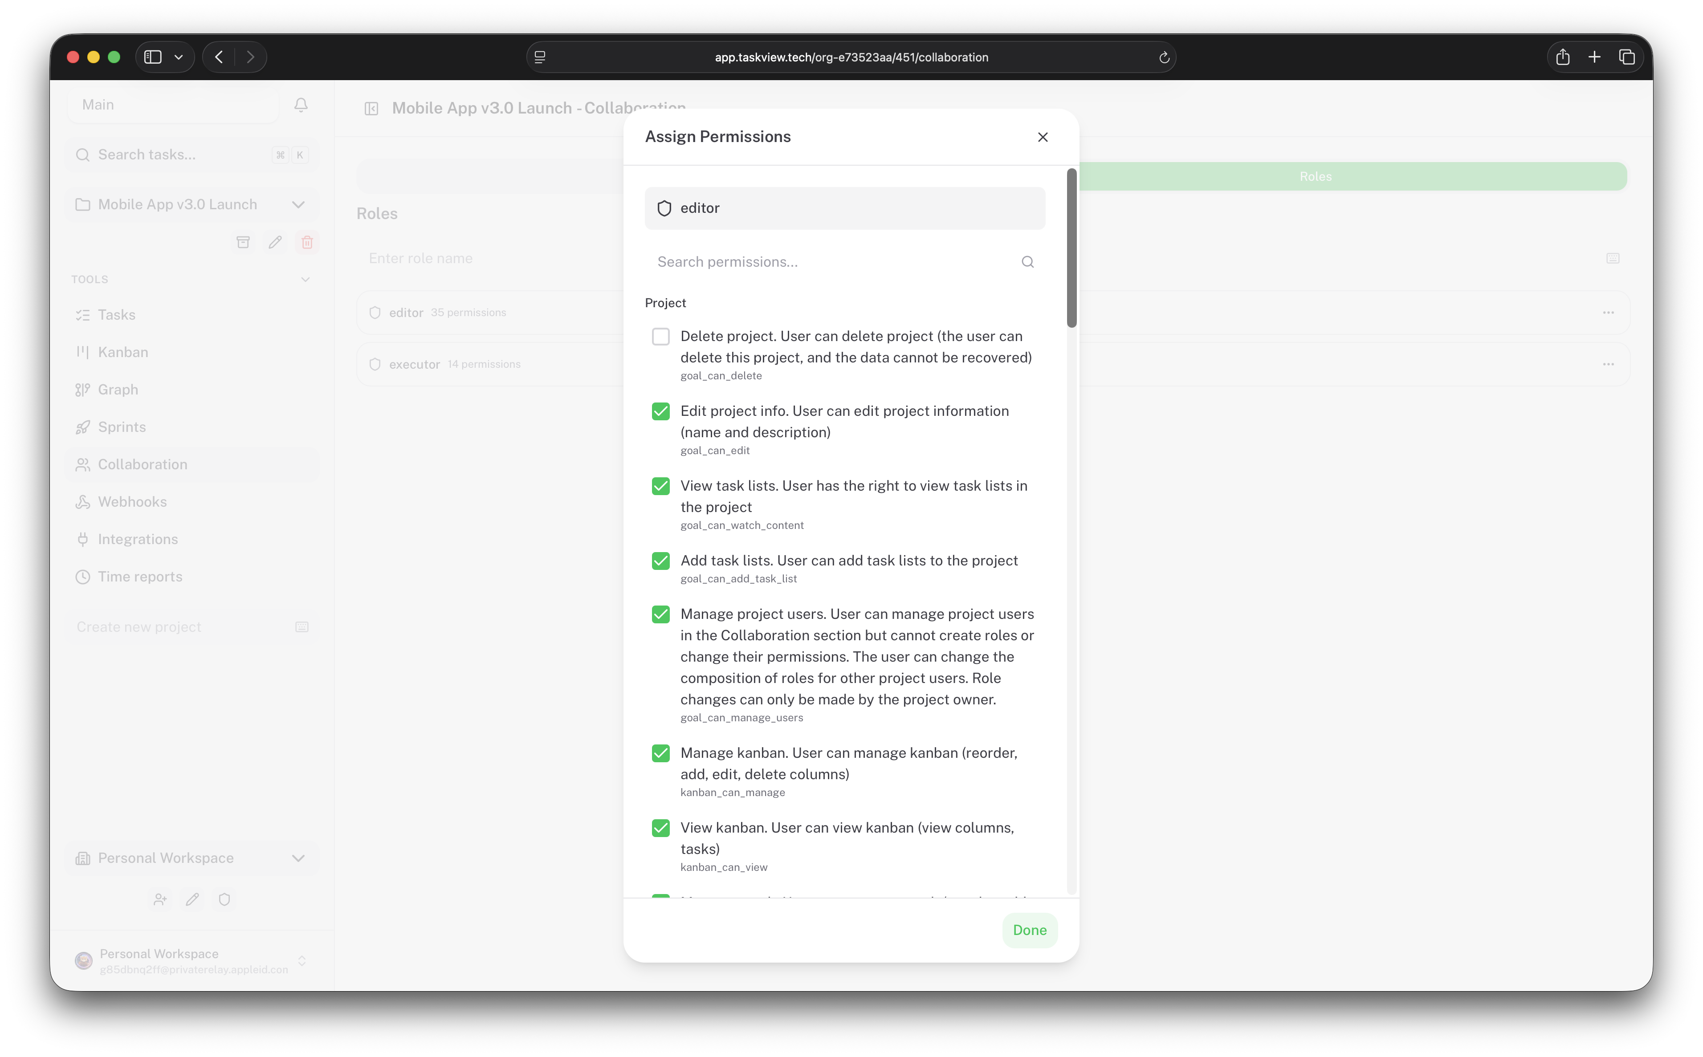This screenshot has height=1057, width=1703.
Task: Open Graph in the sidebar
Action: pos(192,390)
